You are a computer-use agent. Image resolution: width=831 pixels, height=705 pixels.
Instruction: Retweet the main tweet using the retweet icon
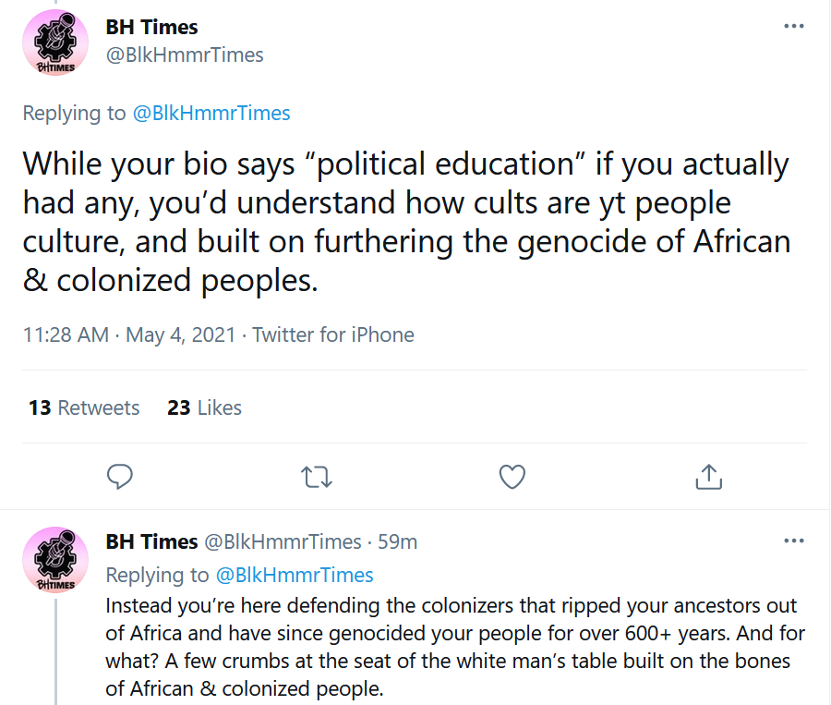tap(317, 477)
